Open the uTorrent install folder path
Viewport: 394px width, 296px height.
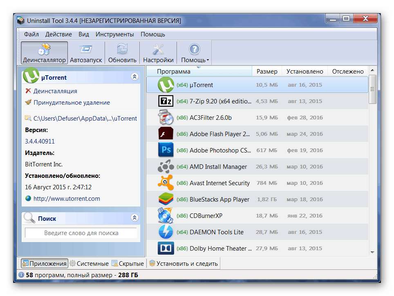point(85,118)
